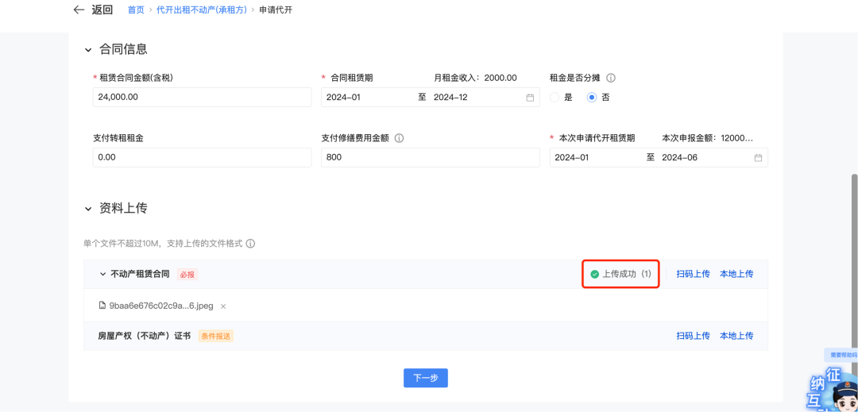Collapse the 资料上传 section

pyautogui.click(x=88, y=209)
